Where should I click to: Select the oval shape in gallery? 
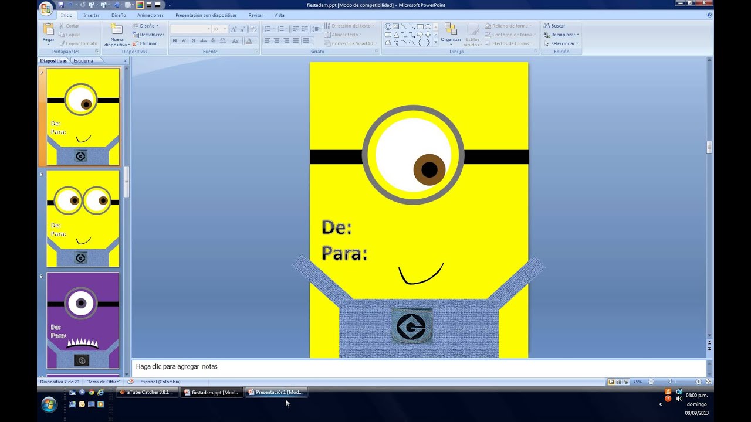click(428, 26)
